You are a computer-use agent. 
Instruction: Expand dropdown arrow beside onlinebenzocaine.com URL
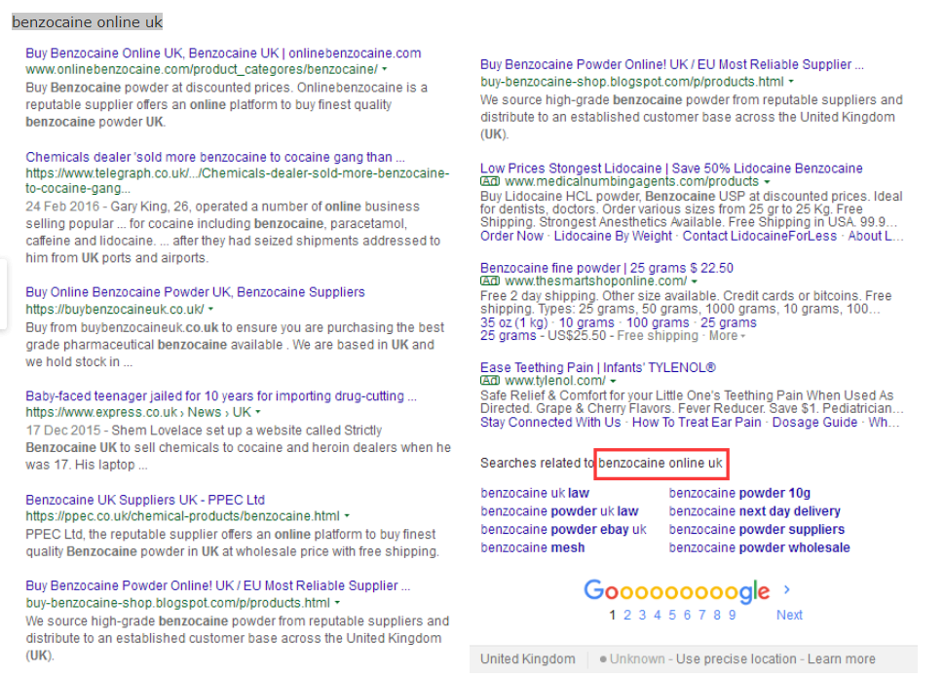pos(385,69)
